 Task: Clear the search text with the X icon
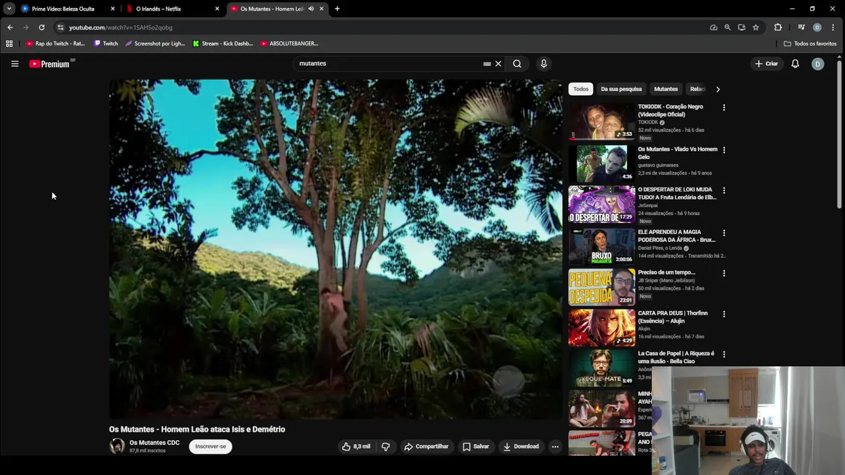498,64
